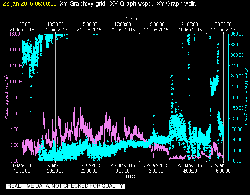Image resolution: width=250 pixels, height=195 pixels.
Task: Click 16.00 on the wind speed axis
Action: [x=15, y=34]
